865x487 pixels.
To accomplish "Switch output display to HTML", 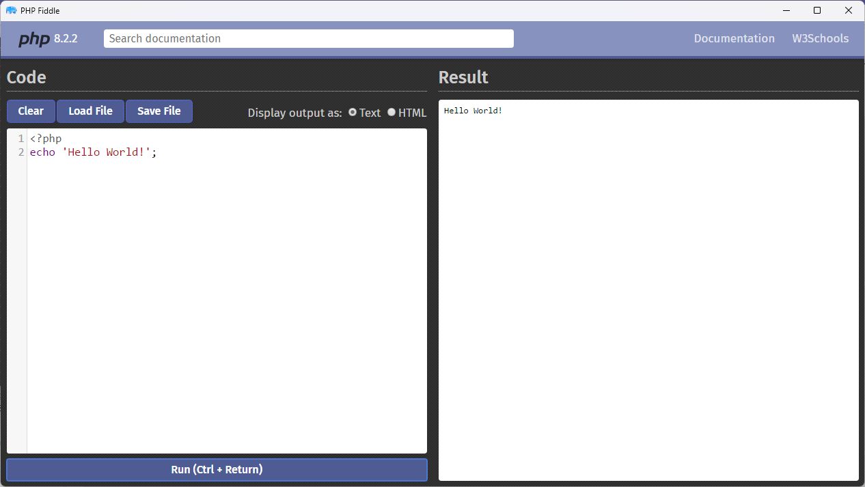I will pos(392,112).
